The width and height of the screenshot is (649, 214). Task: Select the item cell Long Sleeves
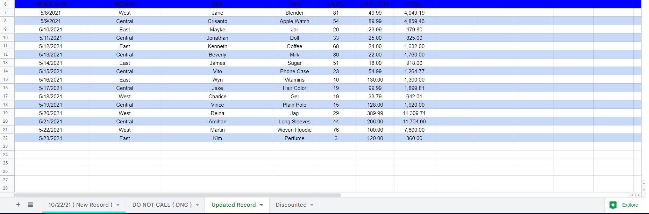tap(294, 121)
